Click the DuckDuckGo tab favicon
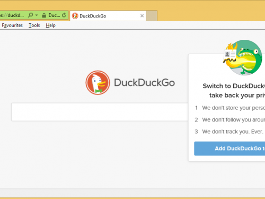Image resolution: width=265 pixels, height=199 pixels. pyautogui.click(x=75, y=16)
